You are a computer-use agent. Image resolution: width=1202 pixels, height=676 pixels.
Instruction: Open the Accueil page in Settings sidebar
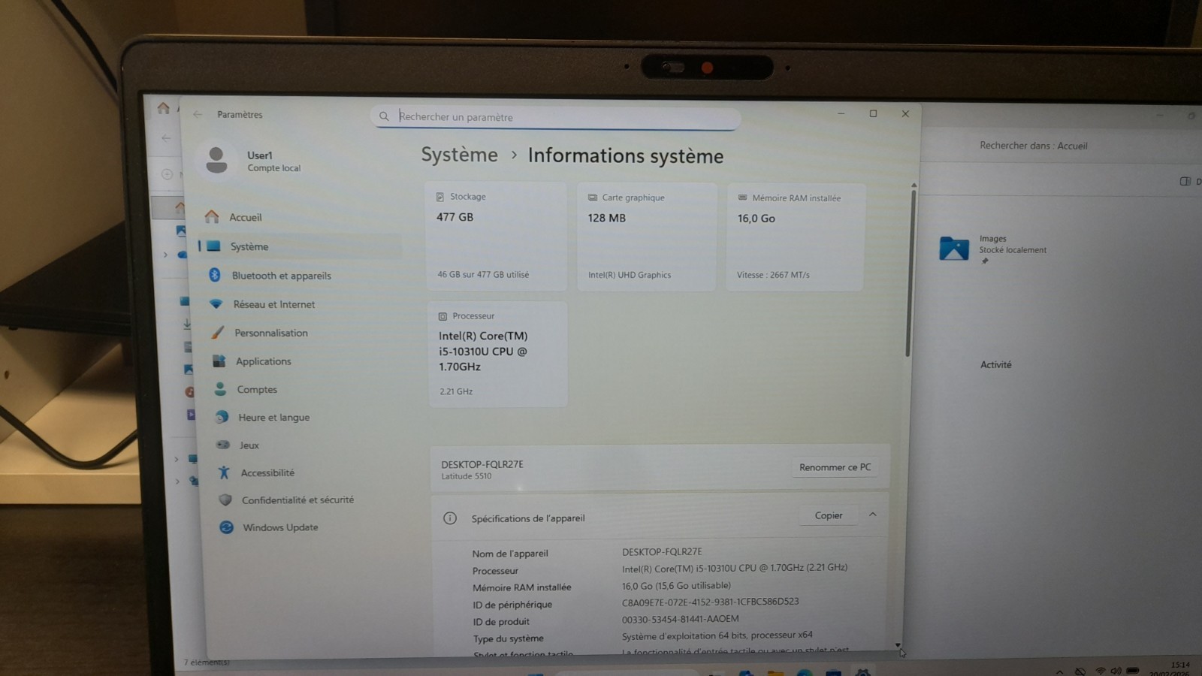coord(300,217)
